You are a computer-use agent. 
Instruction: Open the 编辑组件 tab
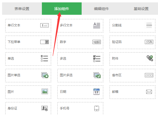101,9
